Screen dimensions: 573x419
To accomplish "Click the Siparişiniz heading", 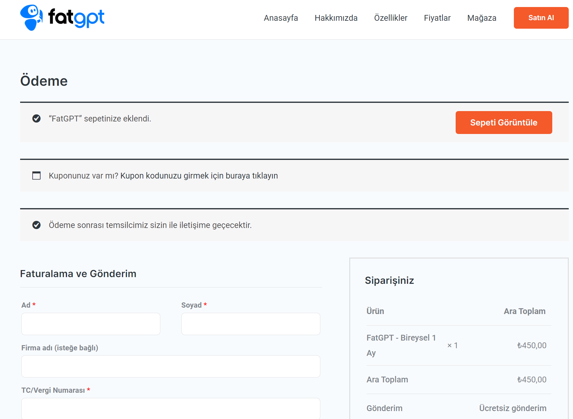I will coord(389,280).
